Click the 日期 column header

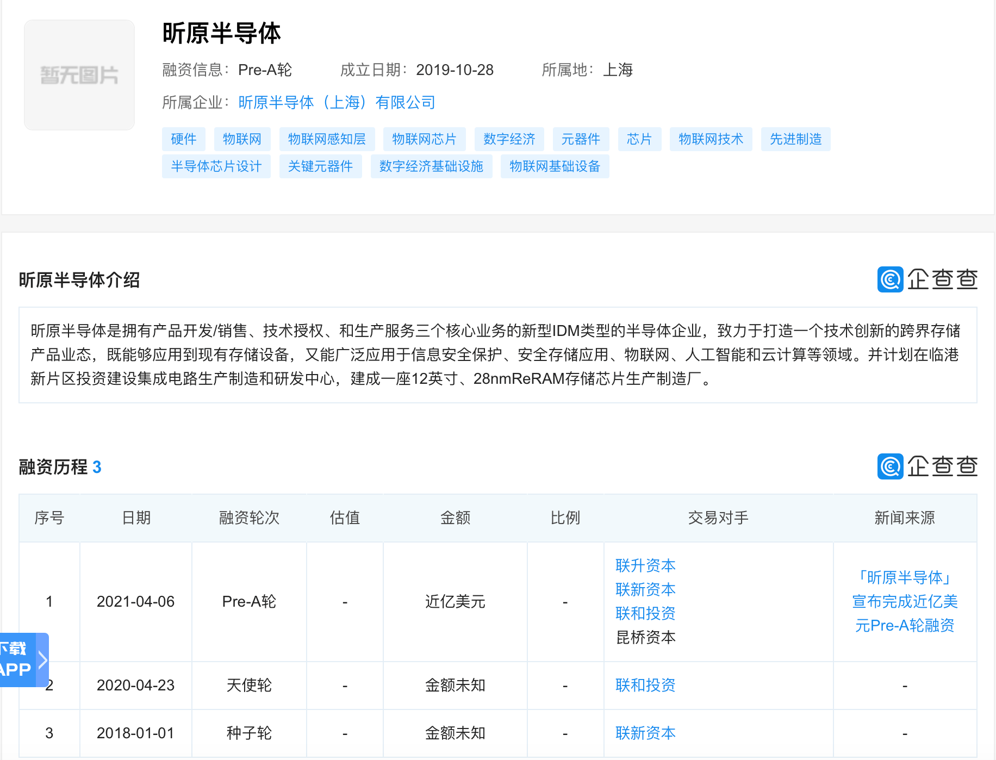pyautogui.click(x=136, y=518)
